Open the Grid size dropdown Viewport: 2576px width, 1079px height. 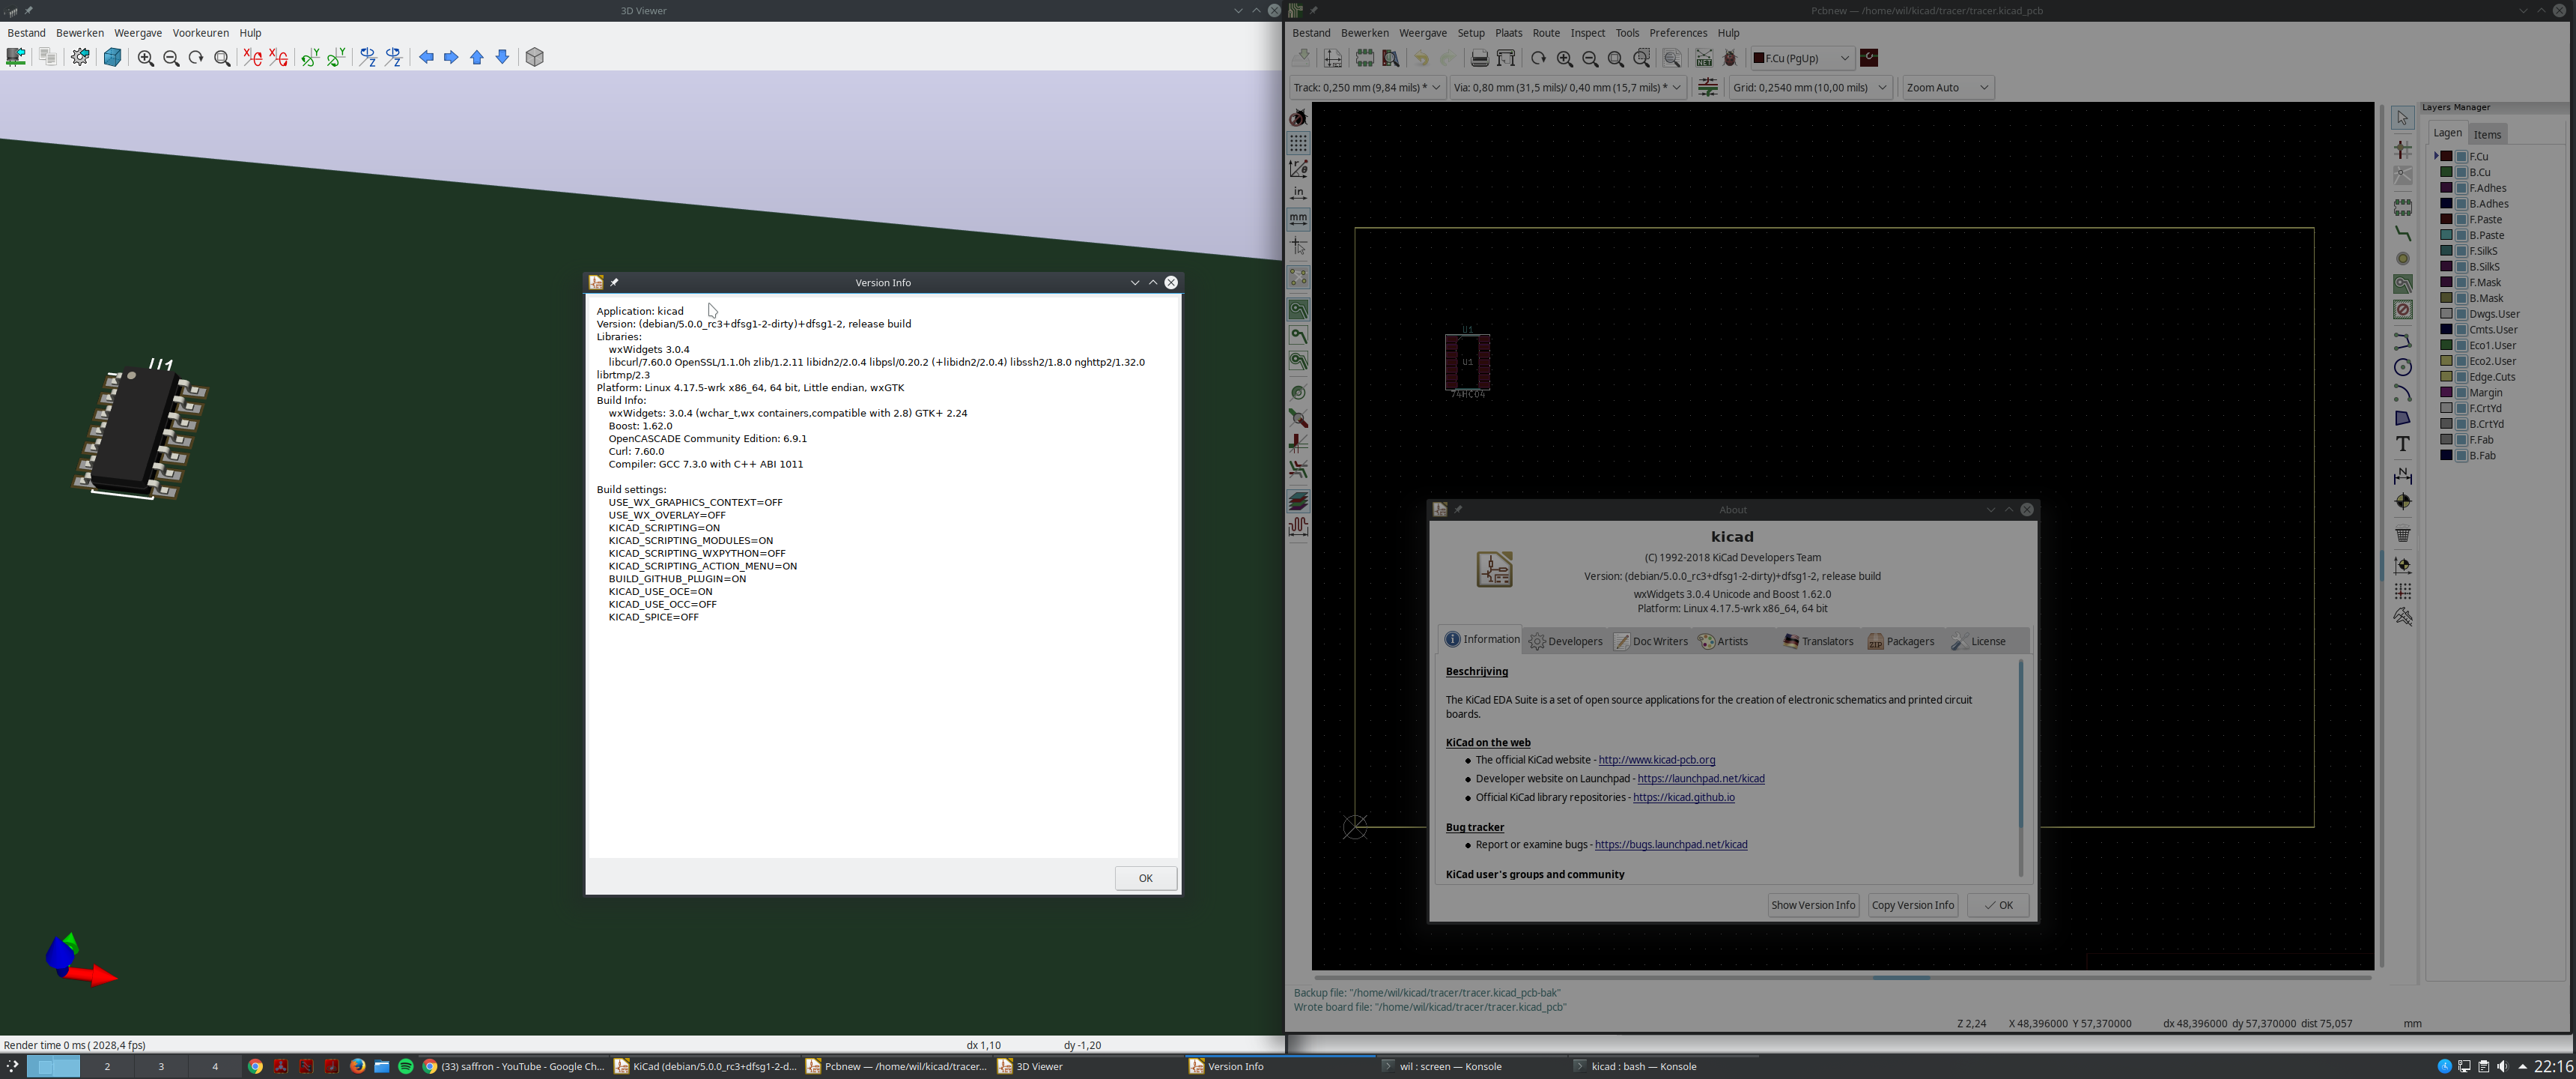[1810, 87]
